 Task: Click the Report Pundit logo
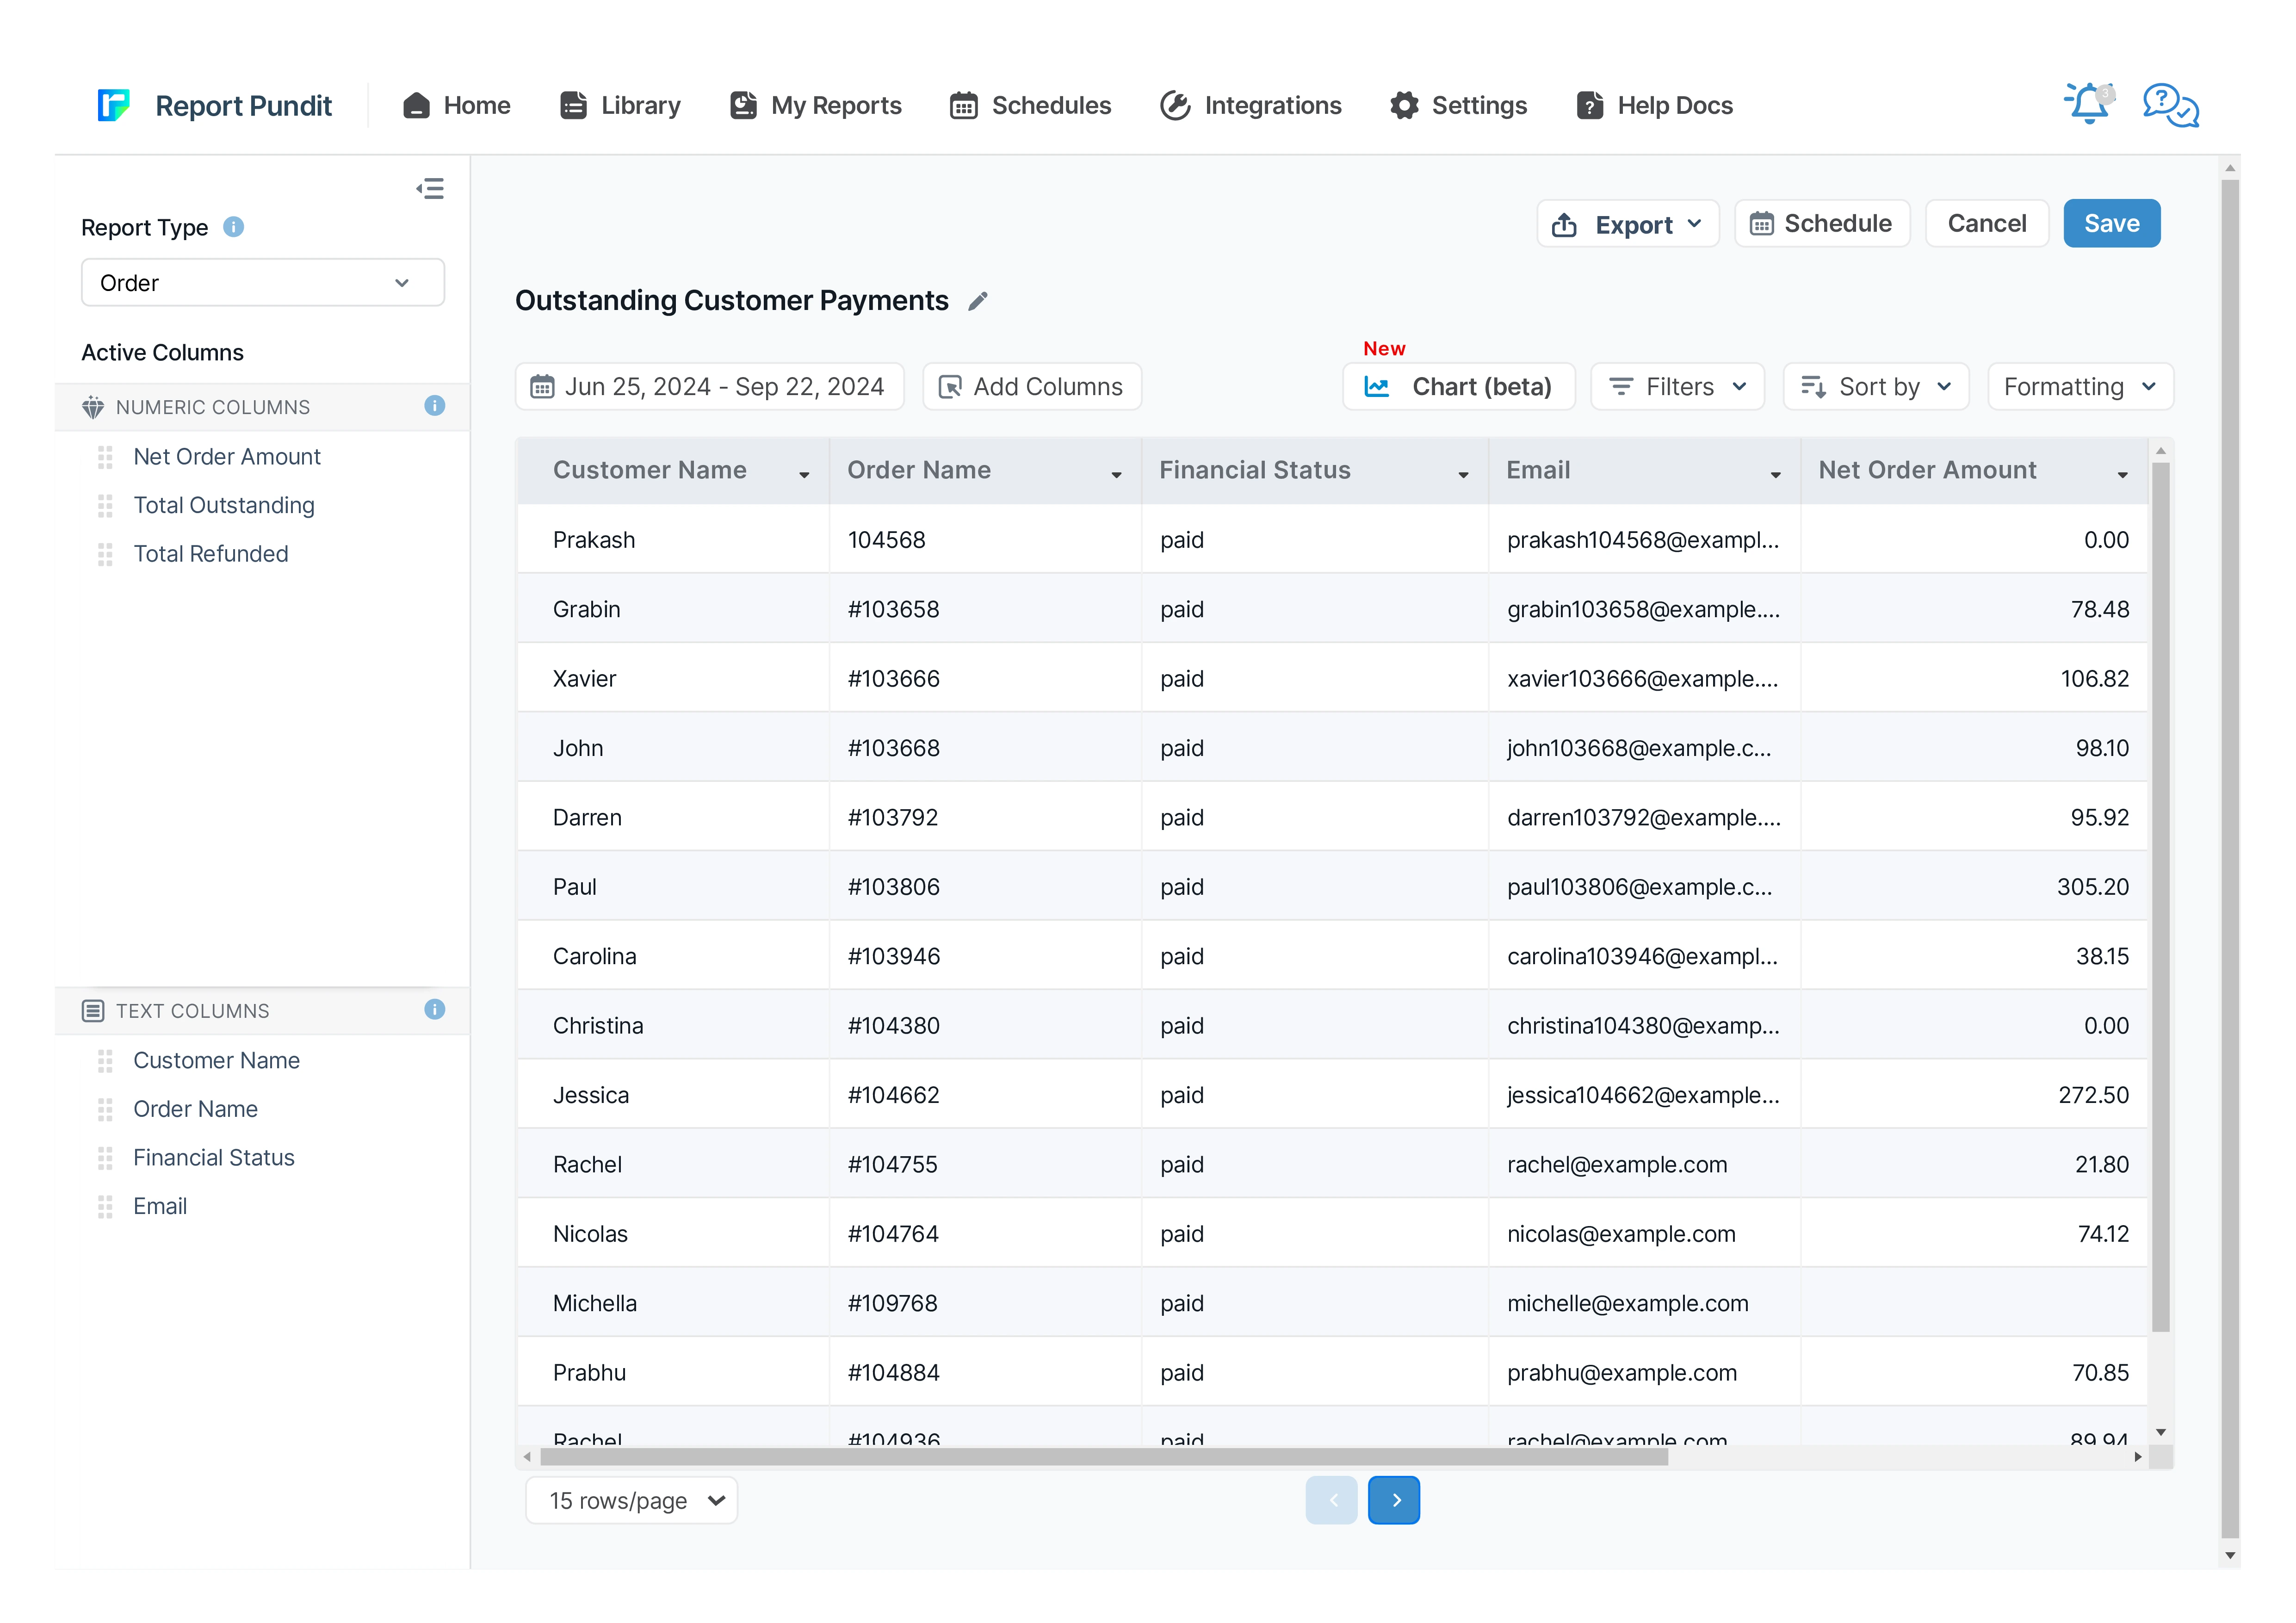pyautogui.click(x=114, y=105)
